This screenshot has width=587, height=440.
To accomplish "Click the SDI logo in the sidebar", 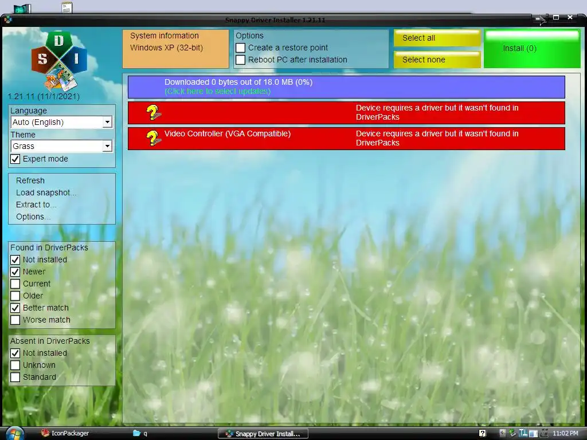I will (x=59, y=62).
